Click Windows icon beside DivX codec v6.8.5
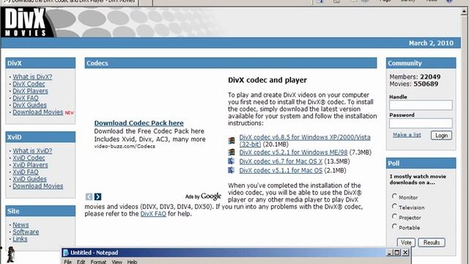The width and height of the screenshot is (469, 264). (x=232, y=141)
